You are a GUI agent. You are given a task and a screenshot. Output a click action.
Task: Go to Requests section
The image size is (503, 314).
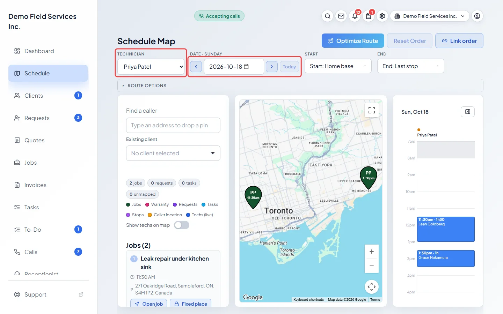tap(48, 118)
